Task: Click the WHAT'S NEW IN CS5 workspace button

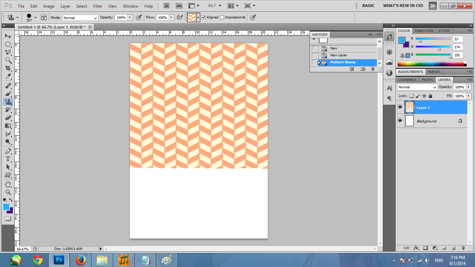Action: [403, 6]
